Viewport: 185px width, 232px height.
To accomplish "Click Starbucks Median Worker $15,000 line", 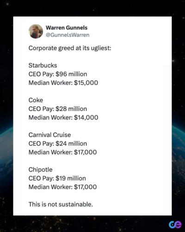I will tap(63, 83).
